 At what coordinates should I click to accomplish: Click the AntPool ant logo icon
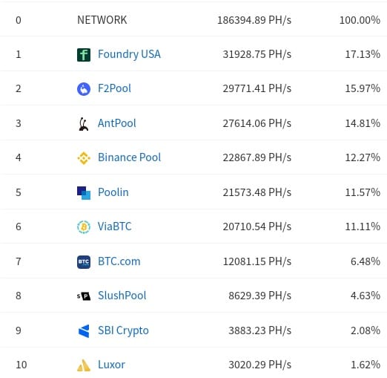84,124
